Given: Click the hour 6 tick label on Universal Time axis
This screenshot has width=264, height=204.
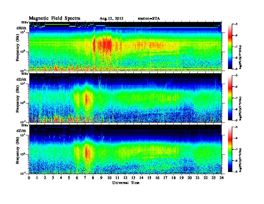Looking at the screenshot, I should [x=77, y=178].
